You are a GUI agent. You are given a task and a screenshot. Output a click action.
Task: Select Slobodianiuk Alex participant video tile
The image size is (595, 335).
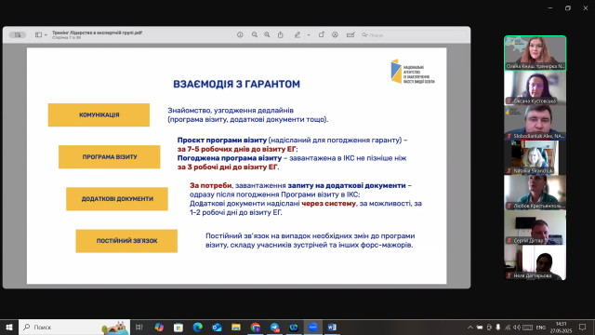click(x=535, y=123)
